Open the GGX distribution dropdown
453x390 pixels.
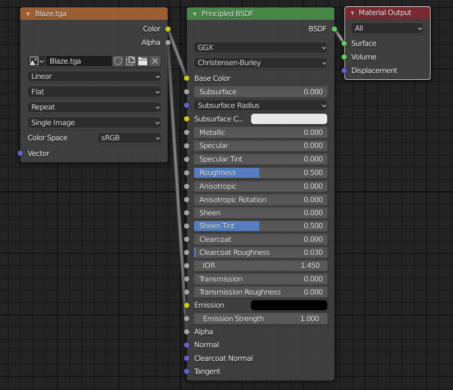pos(261,47)
